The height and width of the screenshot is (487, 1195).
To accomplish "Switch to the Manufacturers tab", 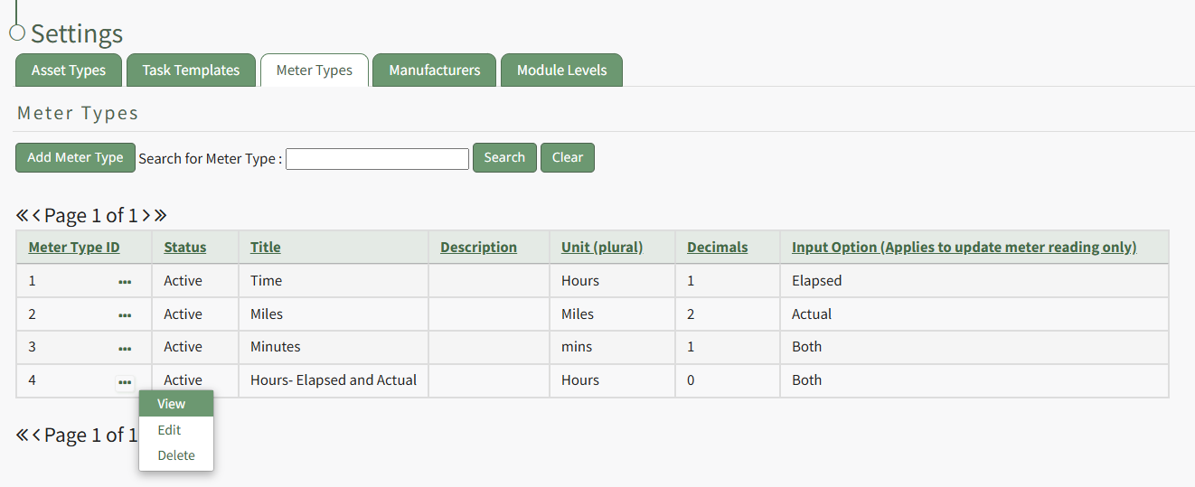I will 434,70.
